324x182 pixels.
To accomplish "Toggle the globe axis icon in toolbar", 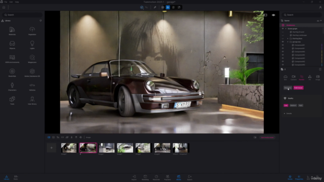I will [163, 8].
